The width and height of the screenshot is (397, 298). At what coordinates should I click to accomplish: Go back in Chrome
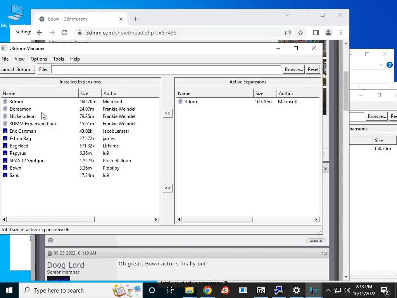(40, 33)
